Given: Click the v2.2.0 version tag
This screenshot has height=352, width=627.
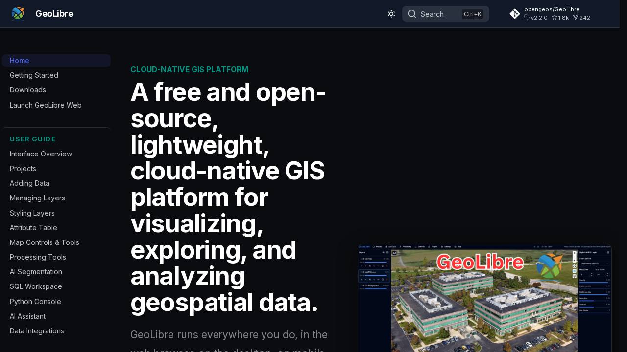Looking at the screenshot, I should tap(536, 18).
